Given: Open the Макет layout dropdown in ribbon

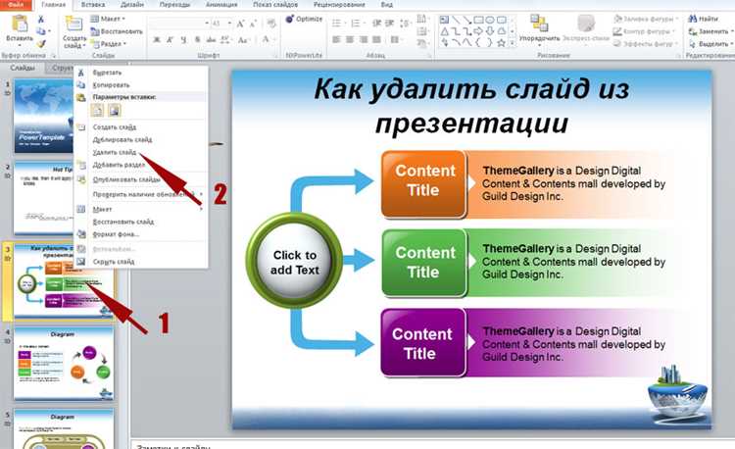Looking at the screenshot, I should pyautogui.click(x=108, y=19).
